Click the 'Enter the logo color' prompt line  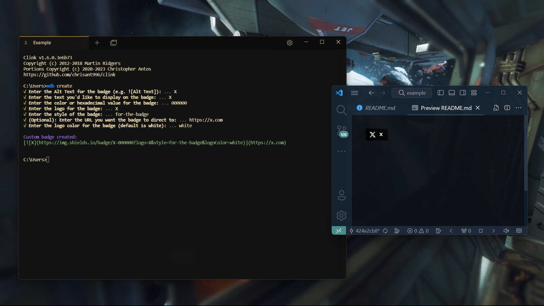tap(108, 126)
